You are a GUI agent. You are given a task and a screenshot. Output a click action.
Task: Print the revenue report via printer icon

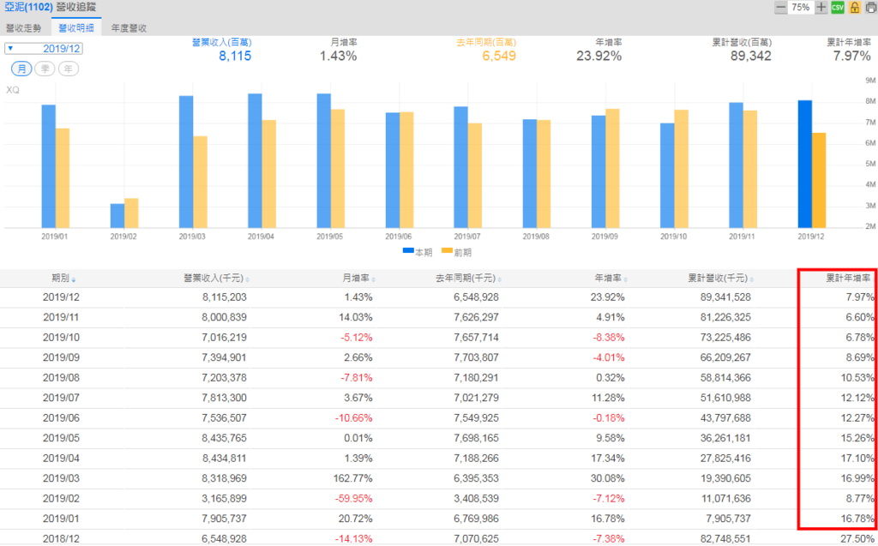(871, 7)
